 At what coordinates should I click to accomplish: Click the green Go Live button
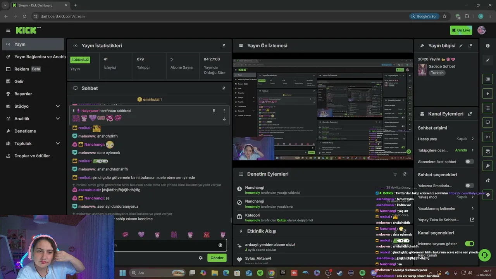pyautogui.click(x=461, y=30)
